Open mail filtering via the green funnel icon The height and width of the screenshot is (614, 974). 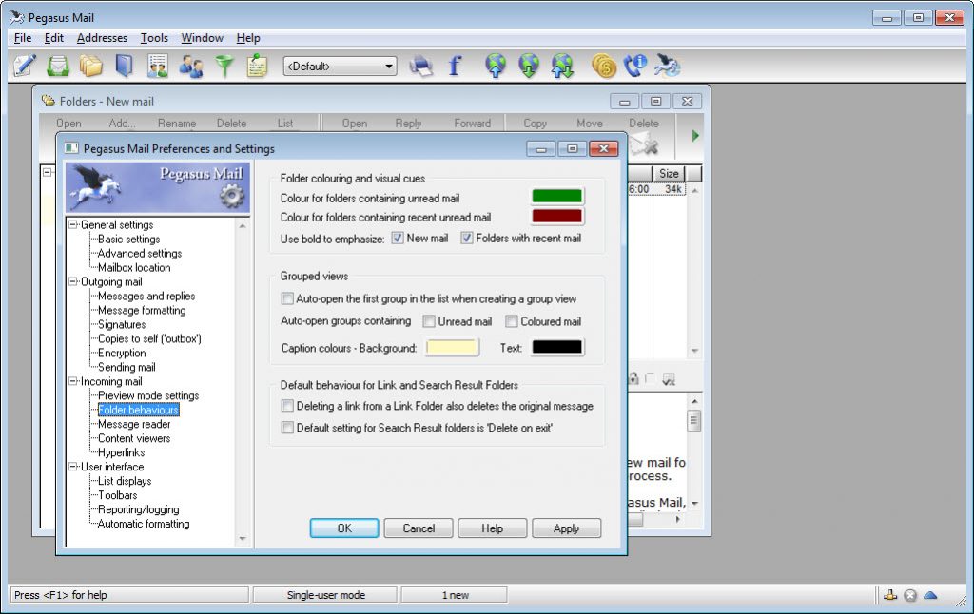224,66
